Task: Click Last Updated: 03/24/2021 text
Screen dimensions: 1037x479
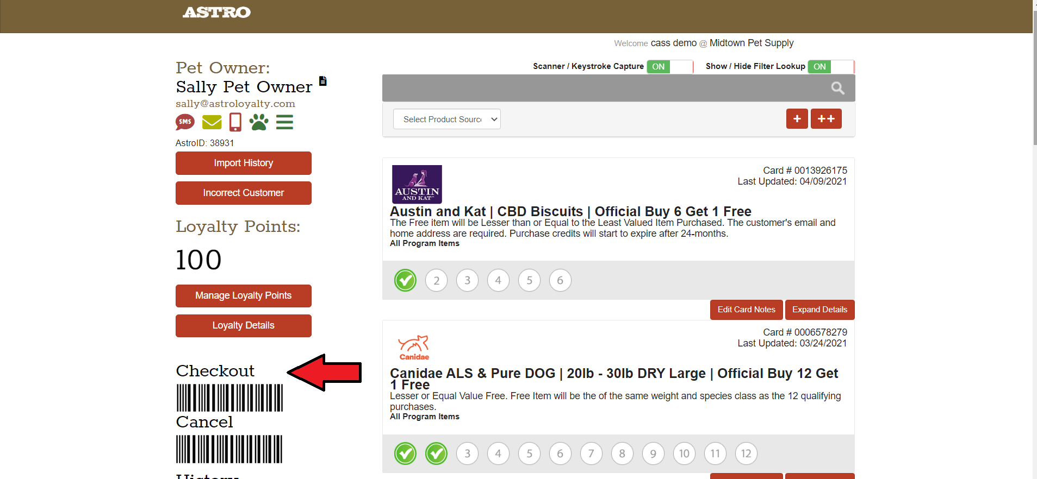Action: click(x=792, y=343)
